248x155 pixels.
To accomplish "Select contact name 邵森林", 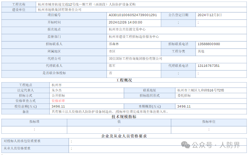I will point(114,44).
